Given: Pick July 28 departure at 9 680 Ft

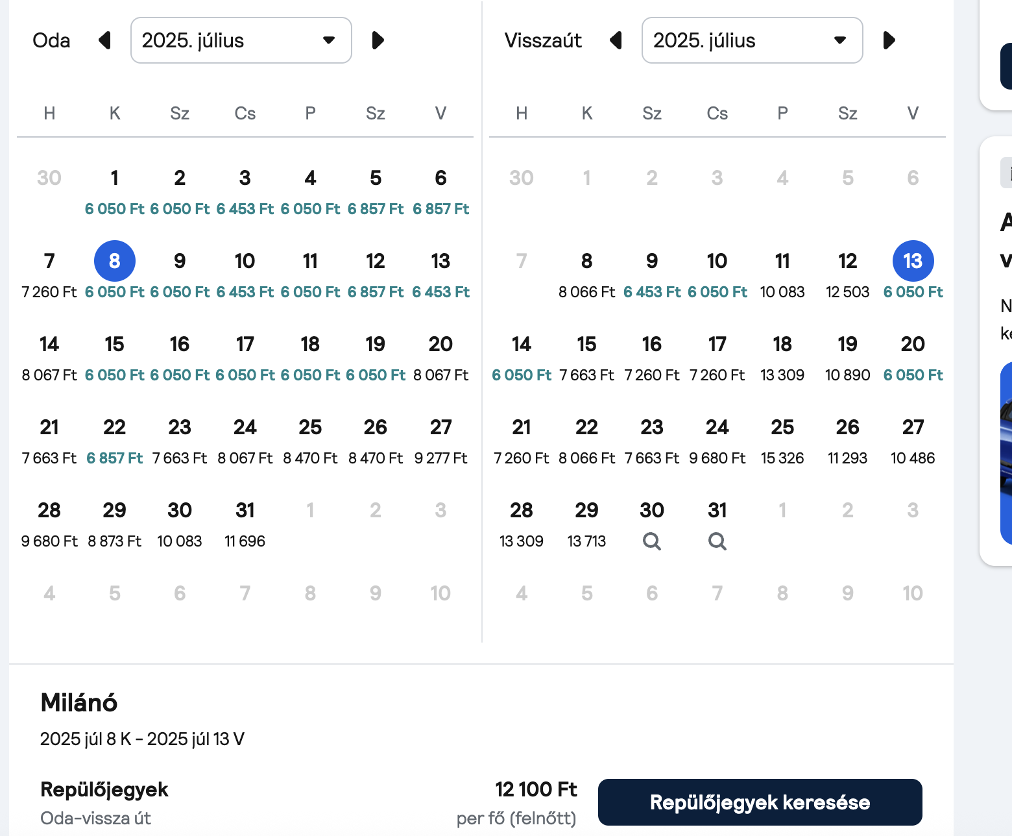Looking at the screenshot, I should [49, 524].
